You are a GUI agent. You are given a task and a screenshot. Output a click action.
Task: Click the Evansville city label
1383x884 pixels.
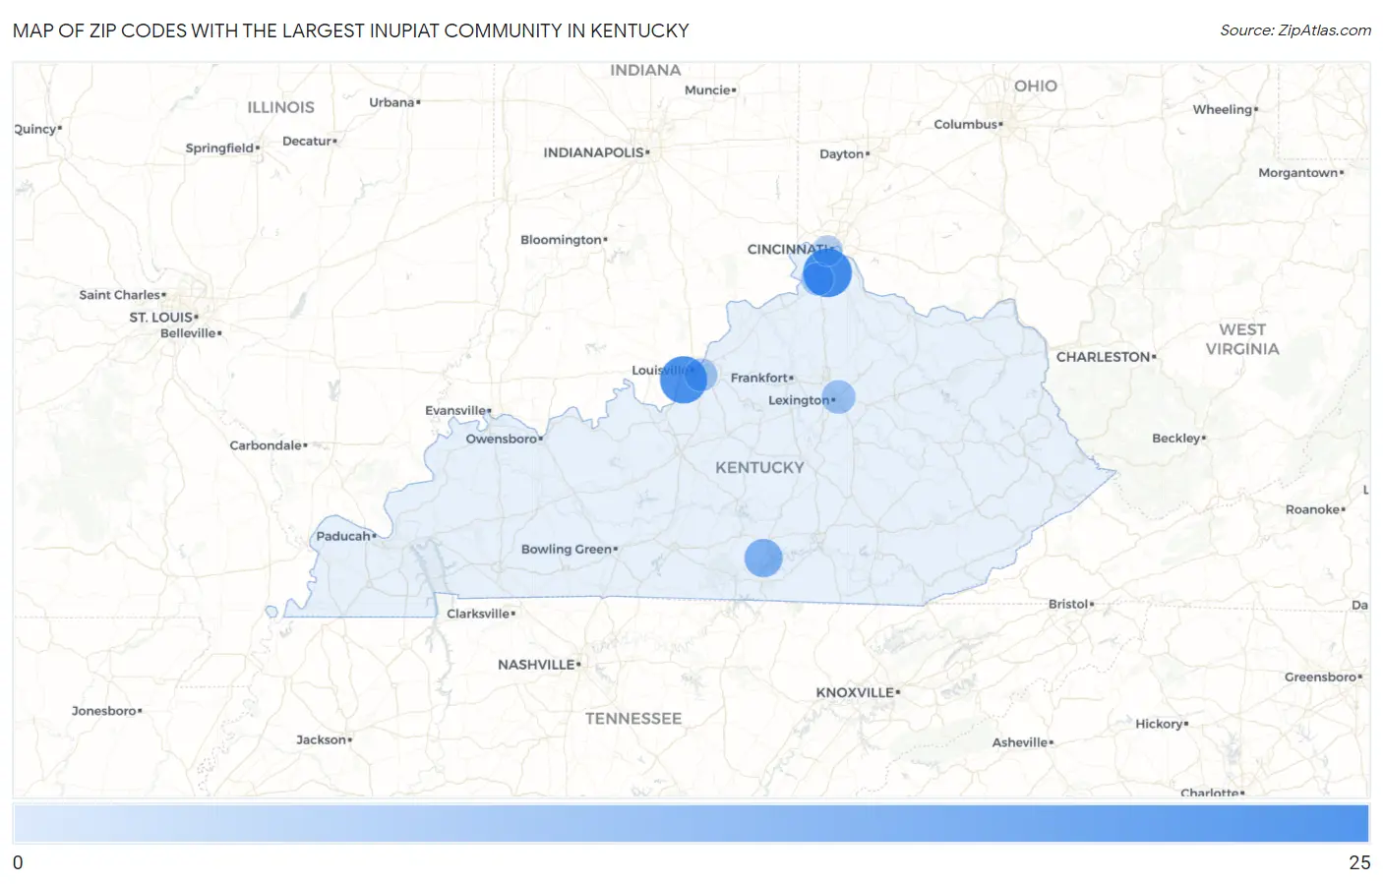click(x=455, y=410)
